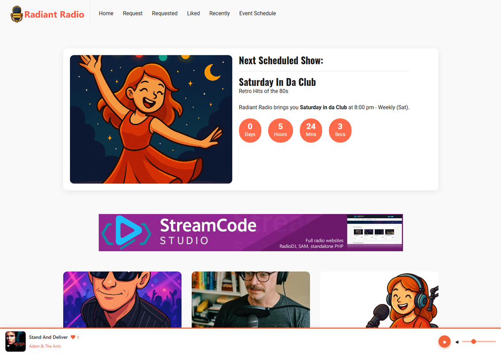Open the bearded man with headphones card
Image resolution: width=501 pixels, height=354 pixels.
coord(250,300)
